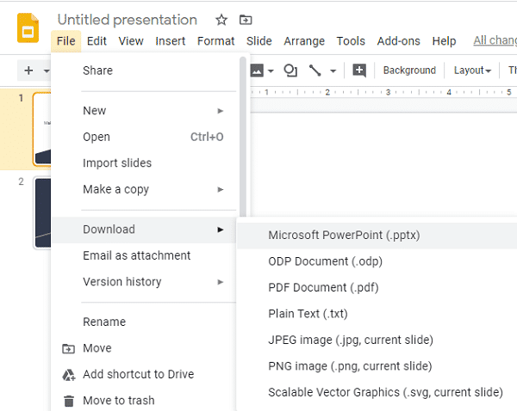The height and width of the screenshot is (411, 517).
Task: Open the Help menu
Action: (444, 41)
